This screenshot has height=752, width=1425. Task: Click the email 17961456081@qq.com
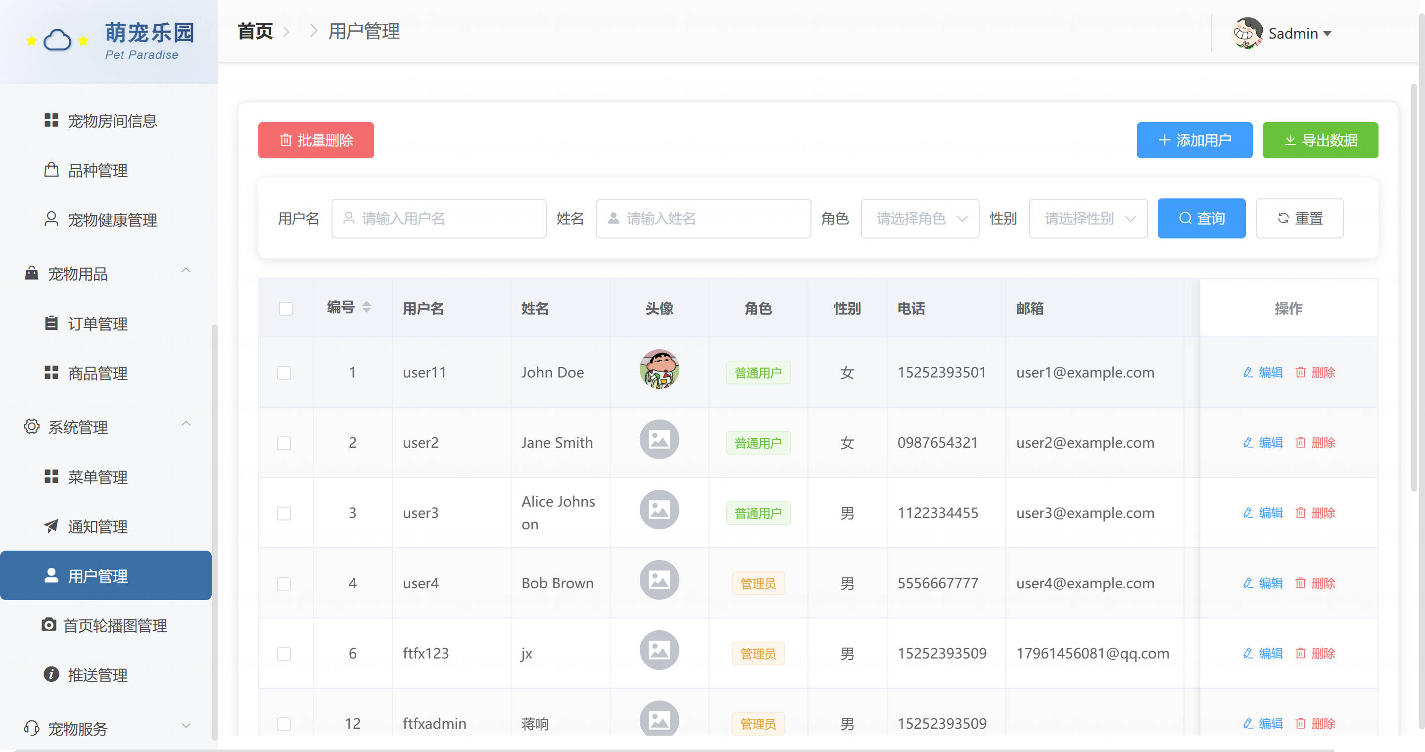click(x=1092, y=653)
